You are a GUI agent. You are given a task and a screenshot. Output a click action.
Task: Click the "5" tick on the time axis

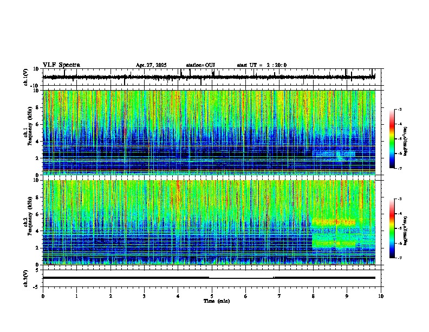tap(212, 296)
